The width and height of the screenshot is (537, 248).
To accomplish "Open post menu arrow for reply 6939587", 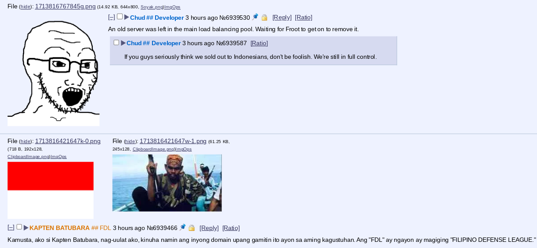I will coord(123,43).
